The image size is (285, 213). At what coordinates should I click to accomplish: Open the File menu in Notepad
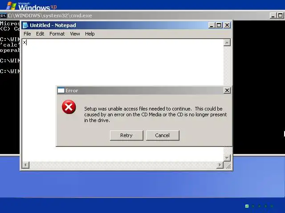coord(27,34)
